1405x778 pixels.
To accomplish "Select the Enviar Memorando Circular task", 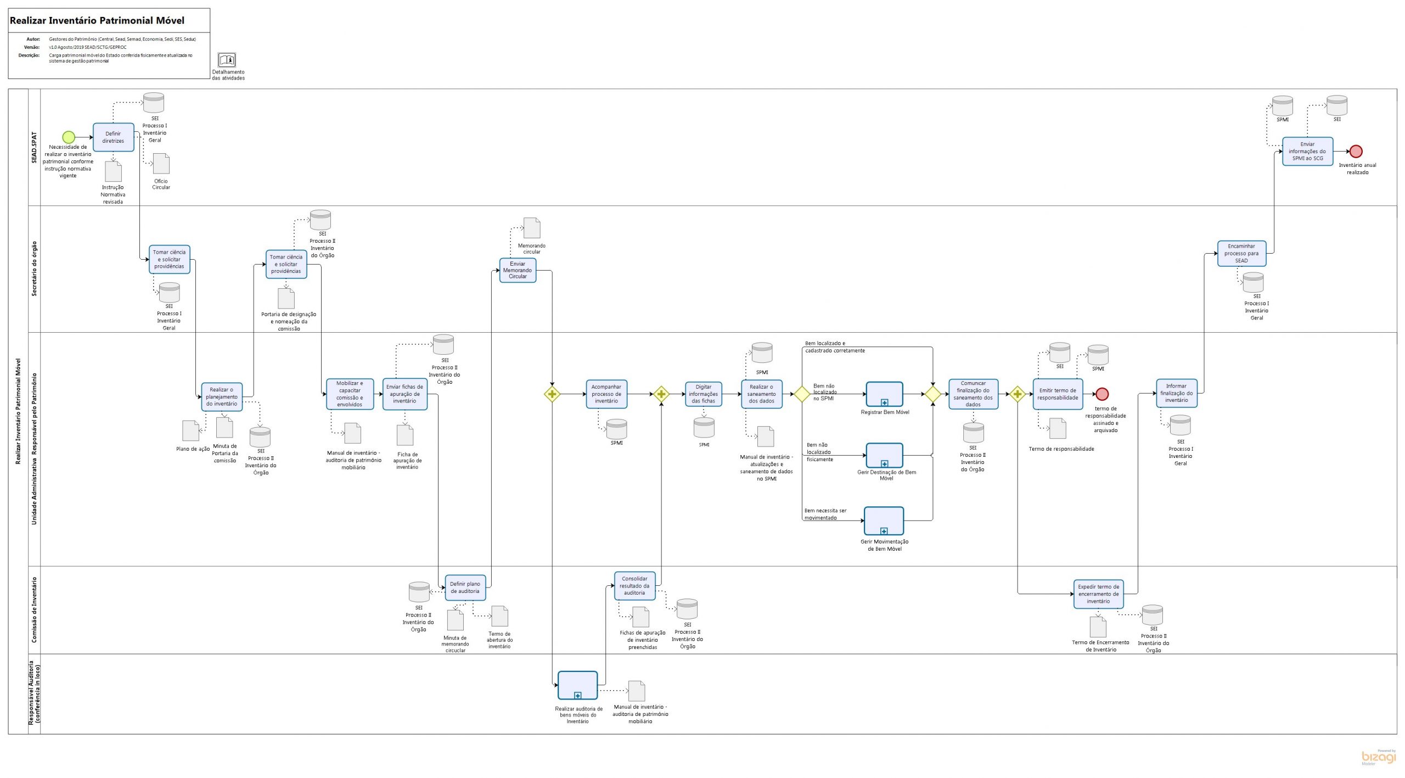I will (x=517, y=270).
